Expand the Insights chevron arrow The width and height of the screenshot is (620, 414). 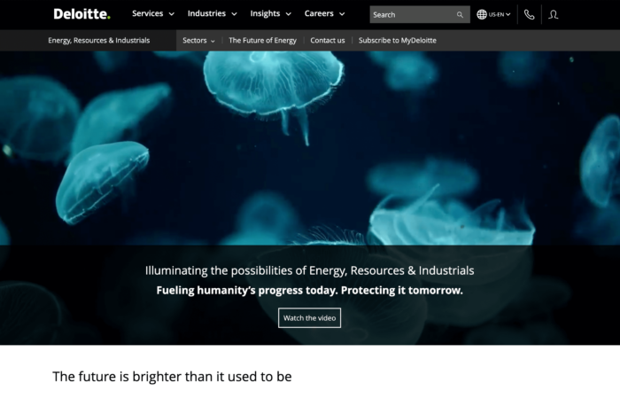point(288,14)
